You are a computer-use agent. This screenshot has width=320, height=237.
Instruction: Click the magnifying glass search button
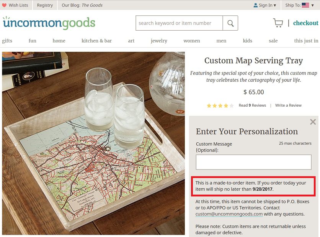(230, 23)
